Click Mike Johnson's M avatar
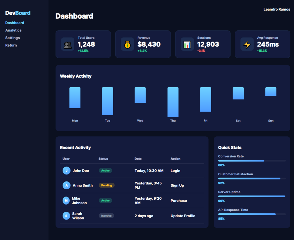 [x=66, y=200]
